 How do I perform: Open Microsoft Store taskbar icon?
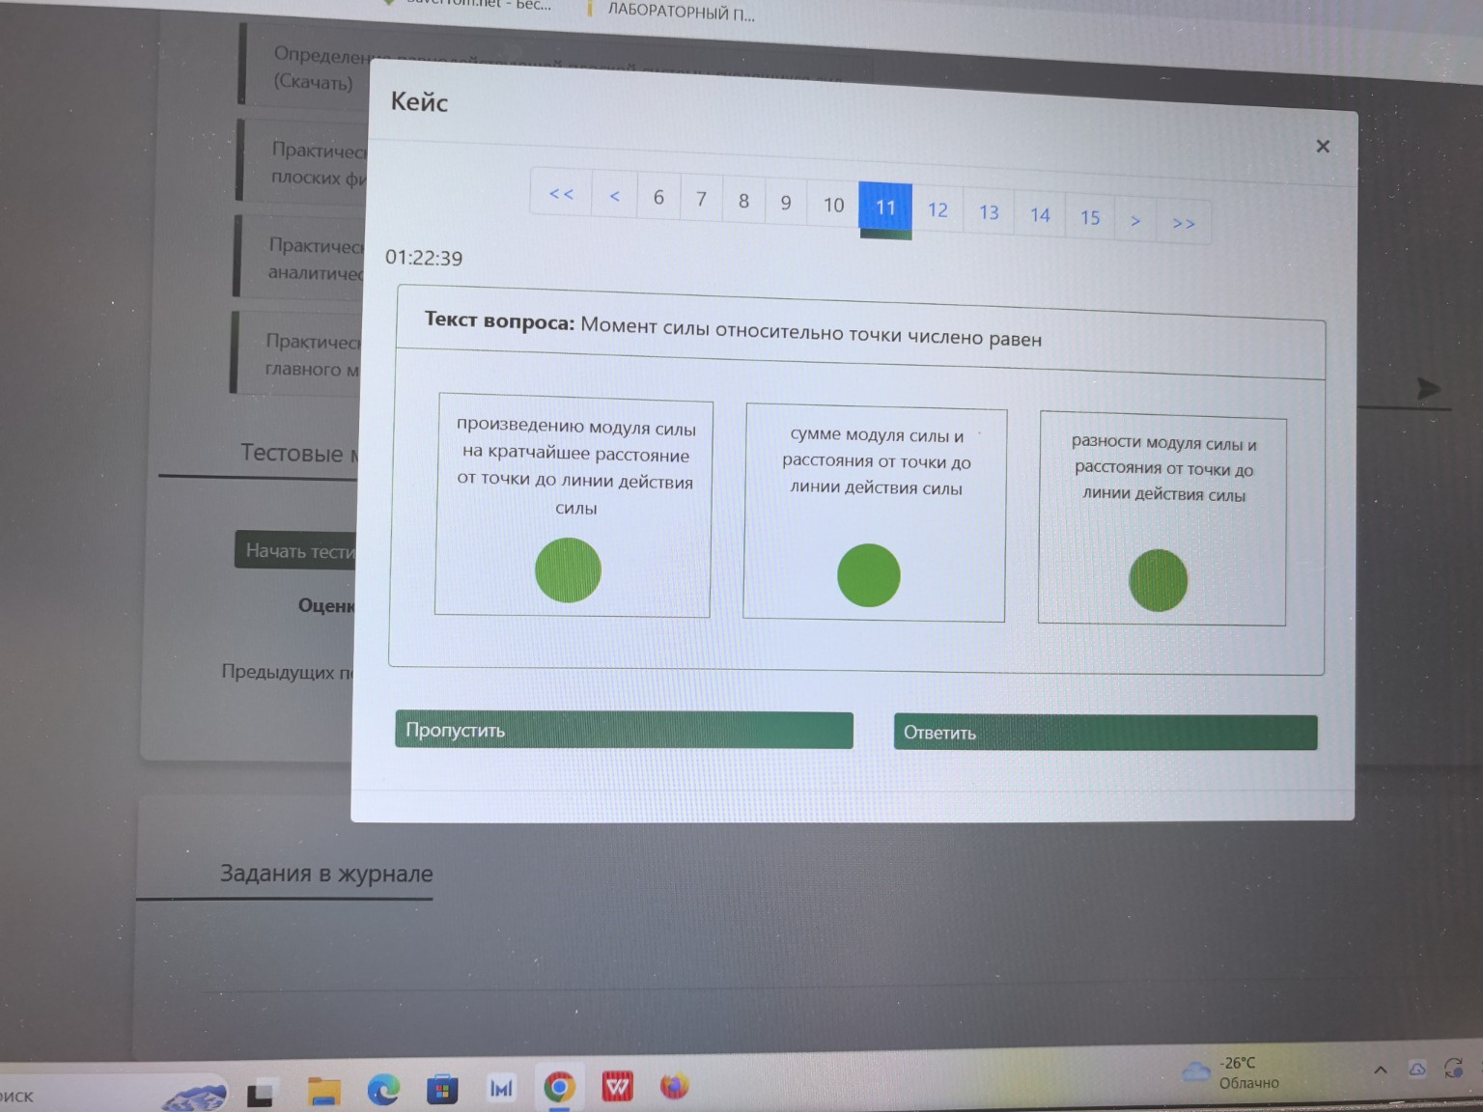point(442,1089)
